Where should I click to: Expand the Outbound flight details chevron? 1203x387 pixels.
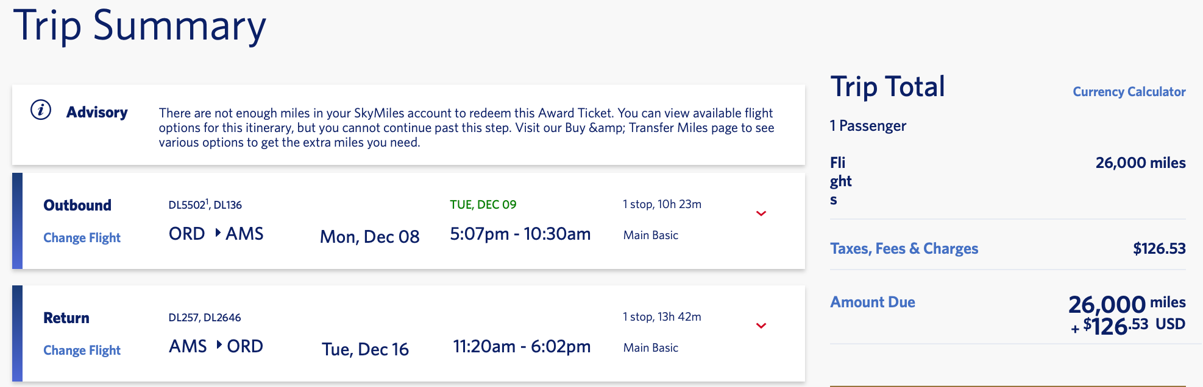pyautogui.click(x=761, y=214)
